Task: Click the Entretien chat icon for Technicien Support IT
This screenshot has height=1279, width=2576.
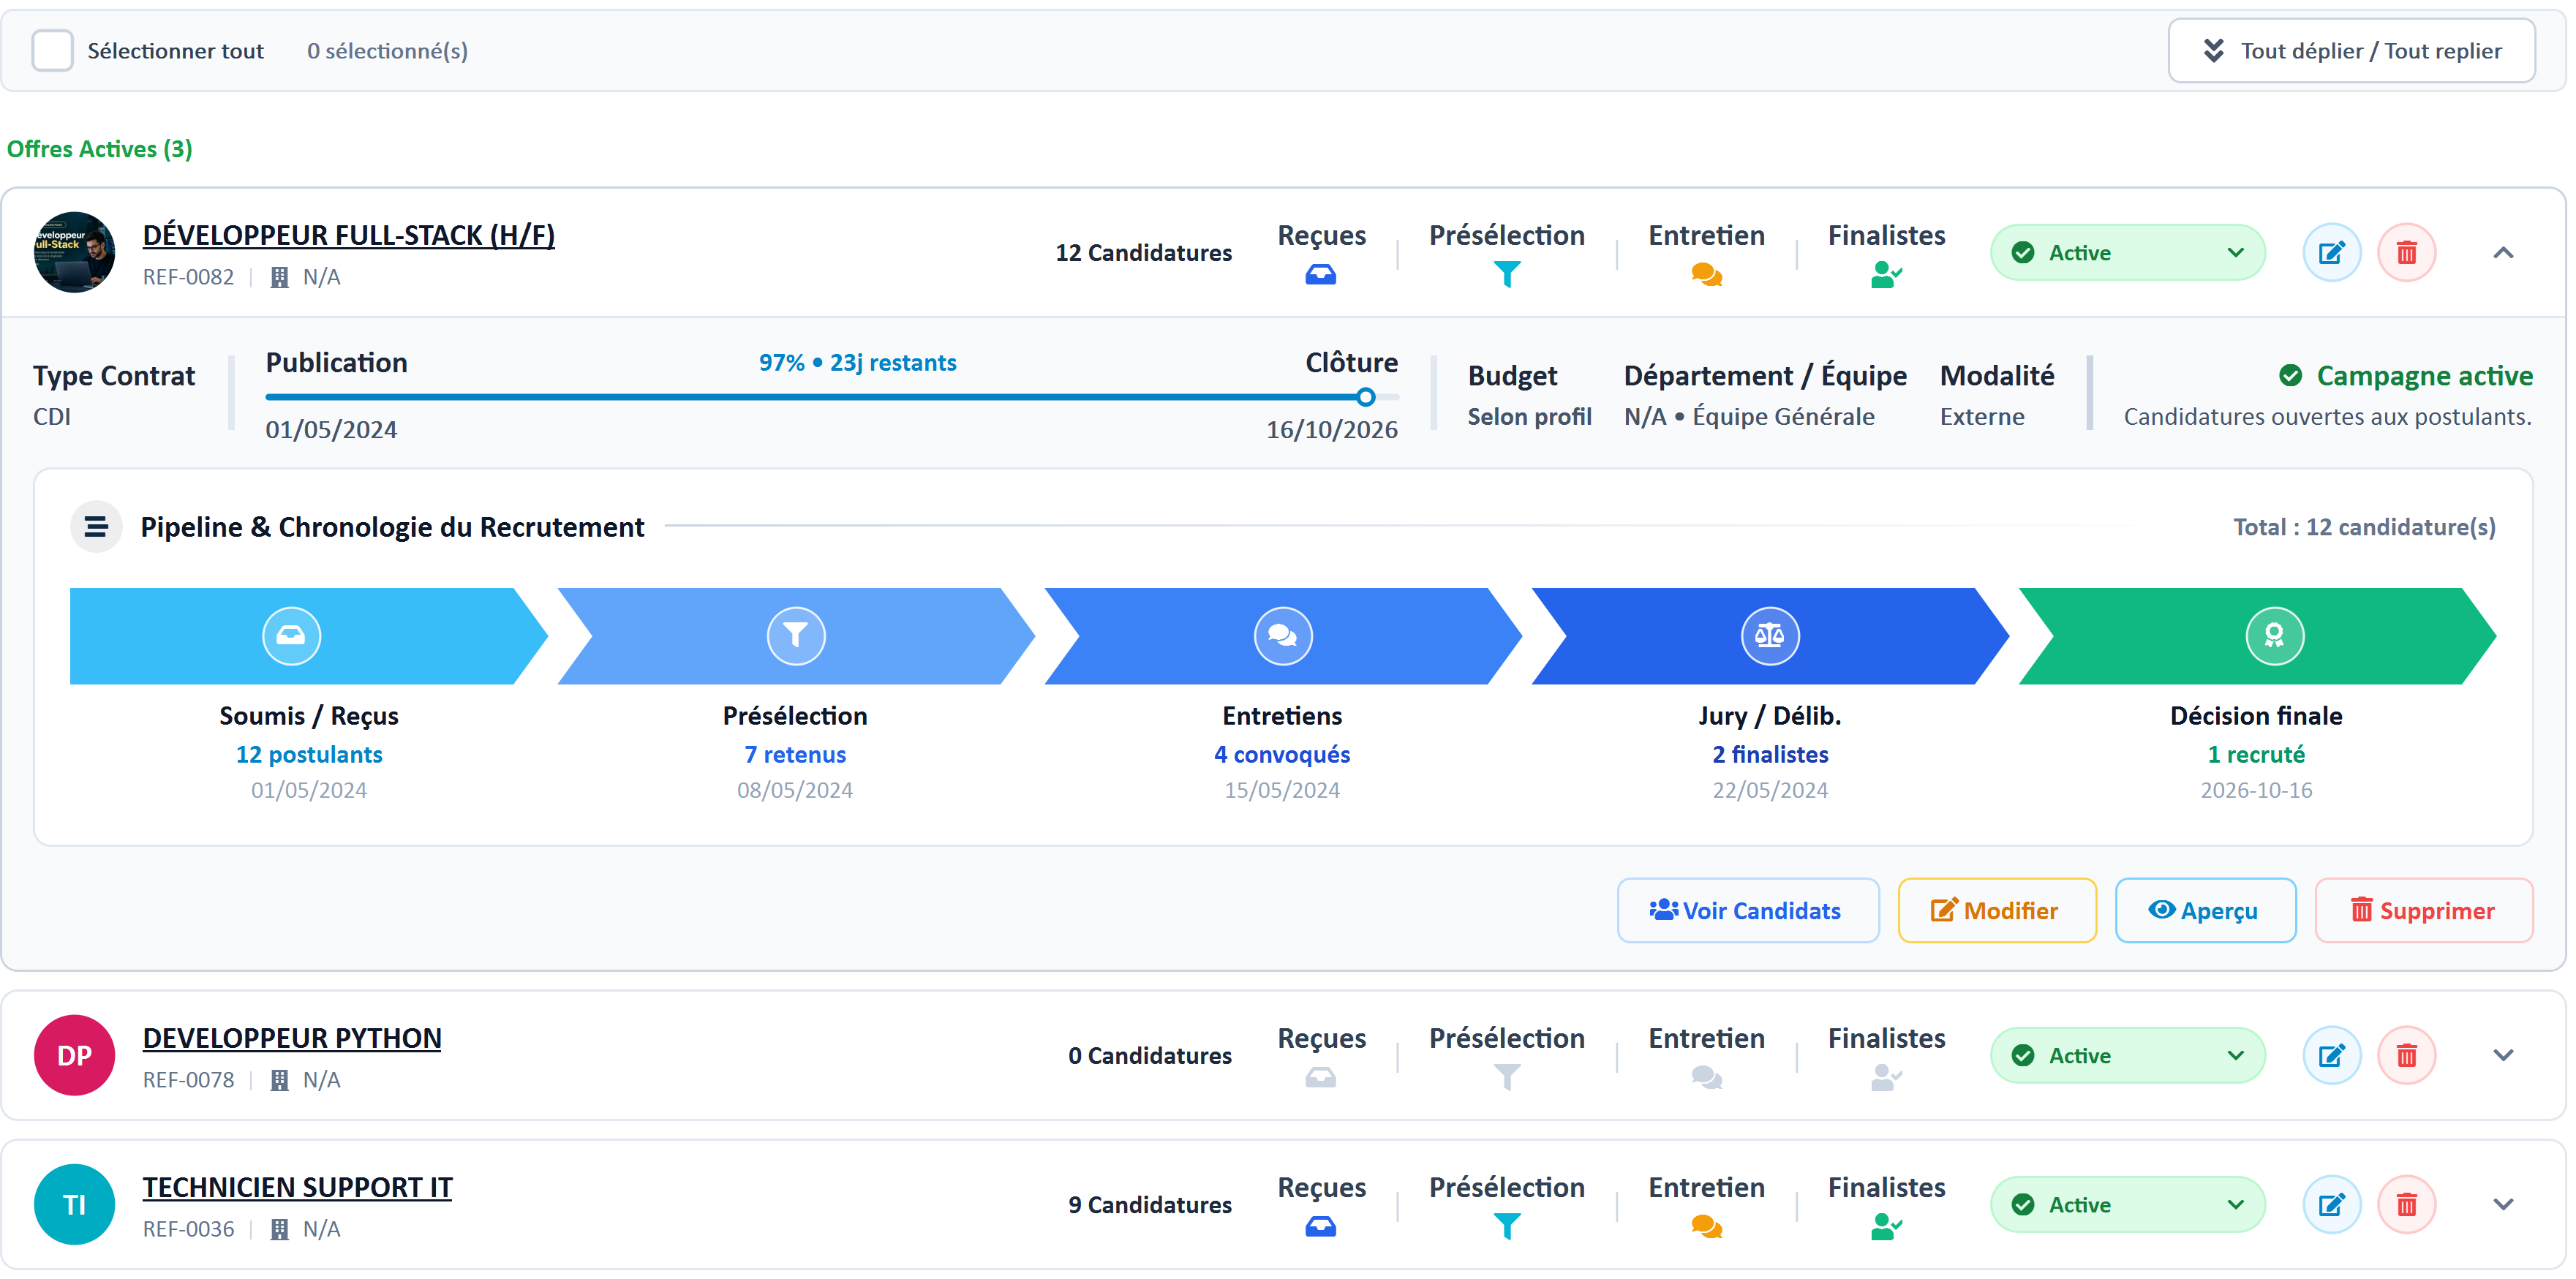Action: click(1706, 1226)
